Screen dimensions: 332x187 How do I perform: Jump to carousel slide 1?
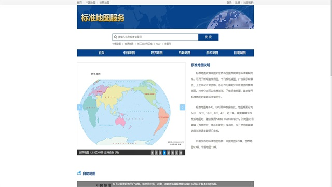[152, 152]
